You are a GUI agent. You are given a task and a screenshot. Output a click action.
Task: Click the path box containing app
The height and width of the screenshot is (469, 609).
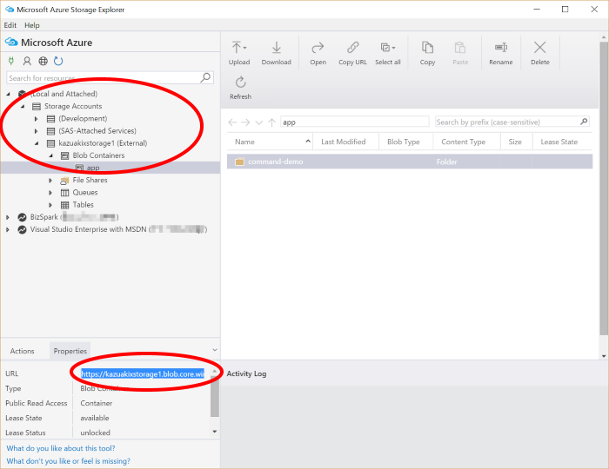pos(355,122)
